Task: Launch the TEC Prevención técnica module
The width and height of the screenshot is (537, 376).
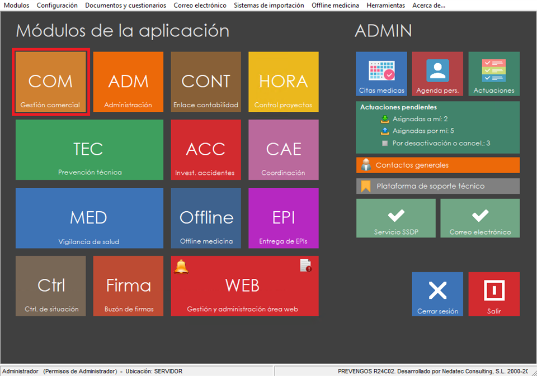Action: [x=89, y=150]
